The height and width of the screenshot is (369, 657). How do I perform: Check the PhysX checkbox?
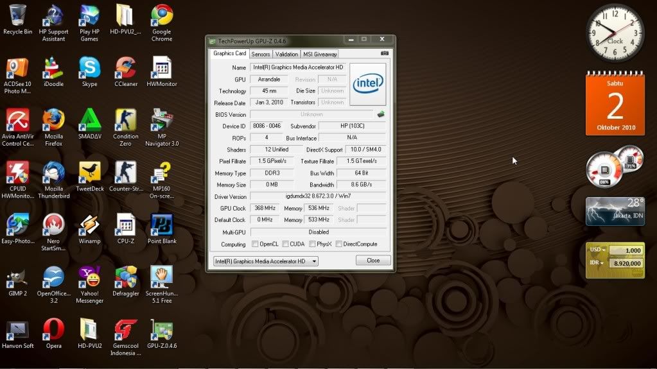click(312, 244)
